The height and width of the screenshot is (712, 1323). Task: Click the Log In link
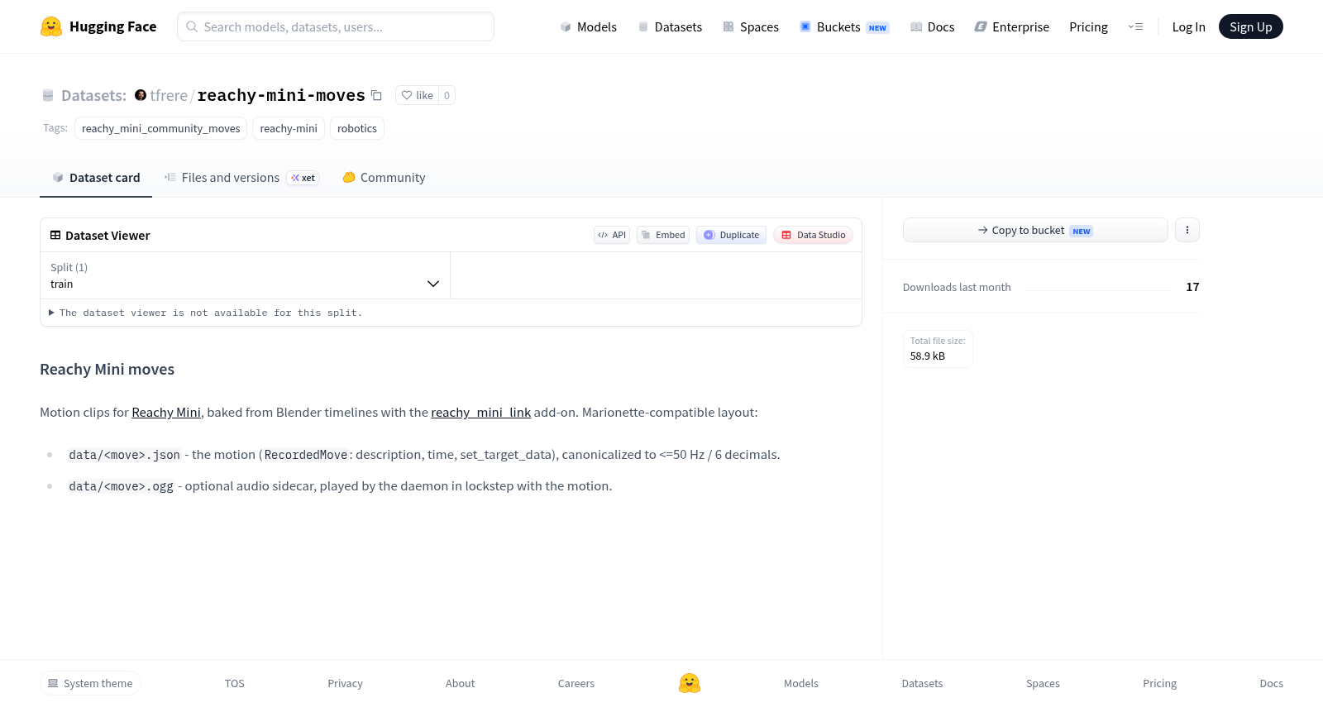(x=1188, y=26)
